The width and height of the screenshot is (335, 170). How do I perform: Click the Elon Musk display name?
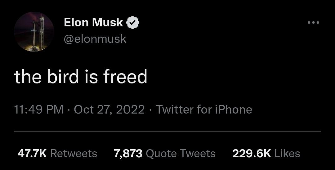coord(93,22)
